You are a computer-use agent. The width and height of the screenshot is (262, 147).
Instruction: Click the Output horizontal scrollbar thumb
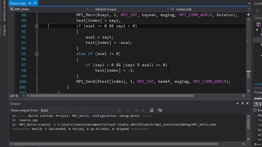116,144
